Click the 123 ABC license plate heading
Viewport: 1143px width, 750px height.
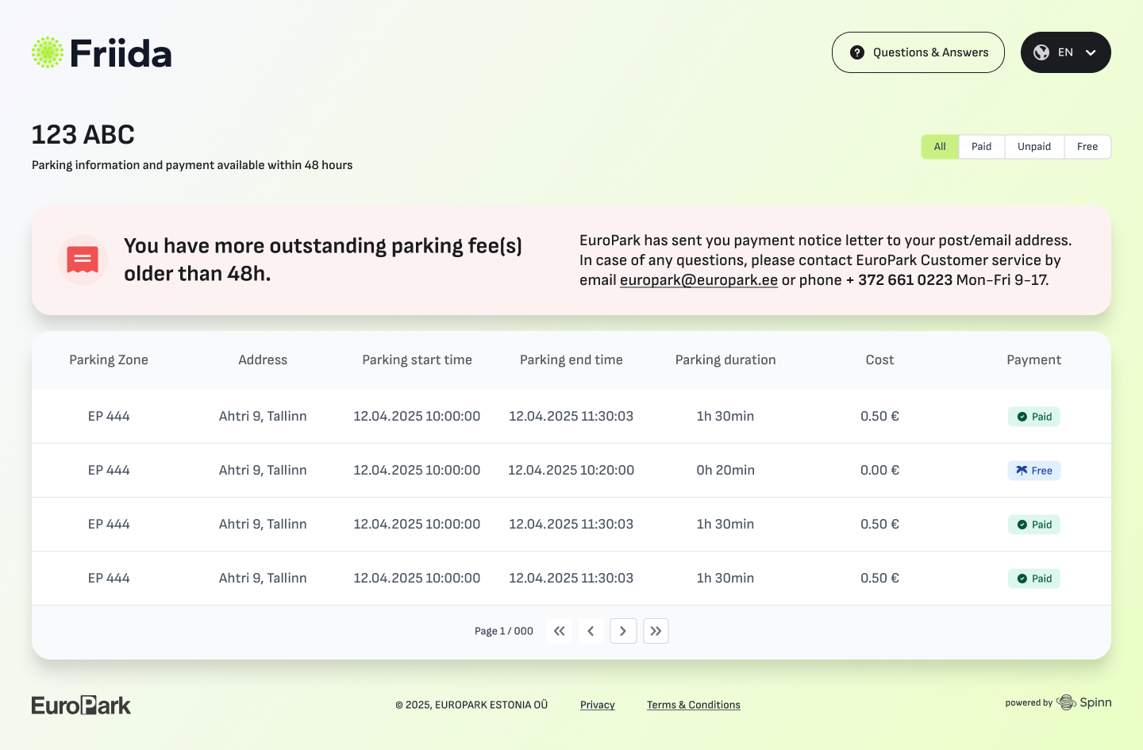pyautogui.click(x=83, y=134)
